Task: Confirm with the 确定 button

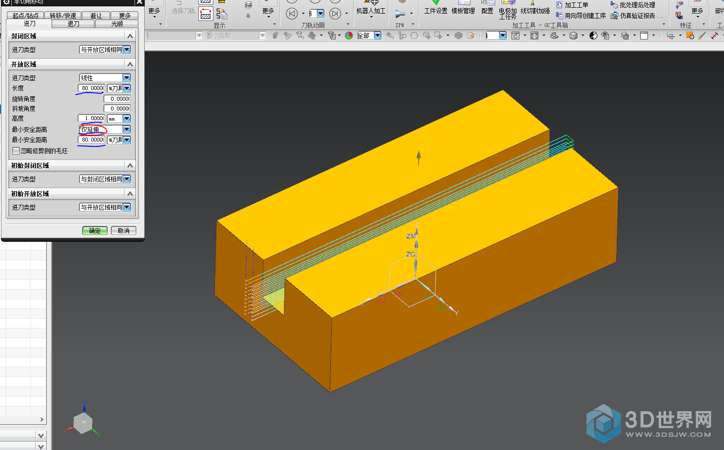Action: (x=95, y=231)
